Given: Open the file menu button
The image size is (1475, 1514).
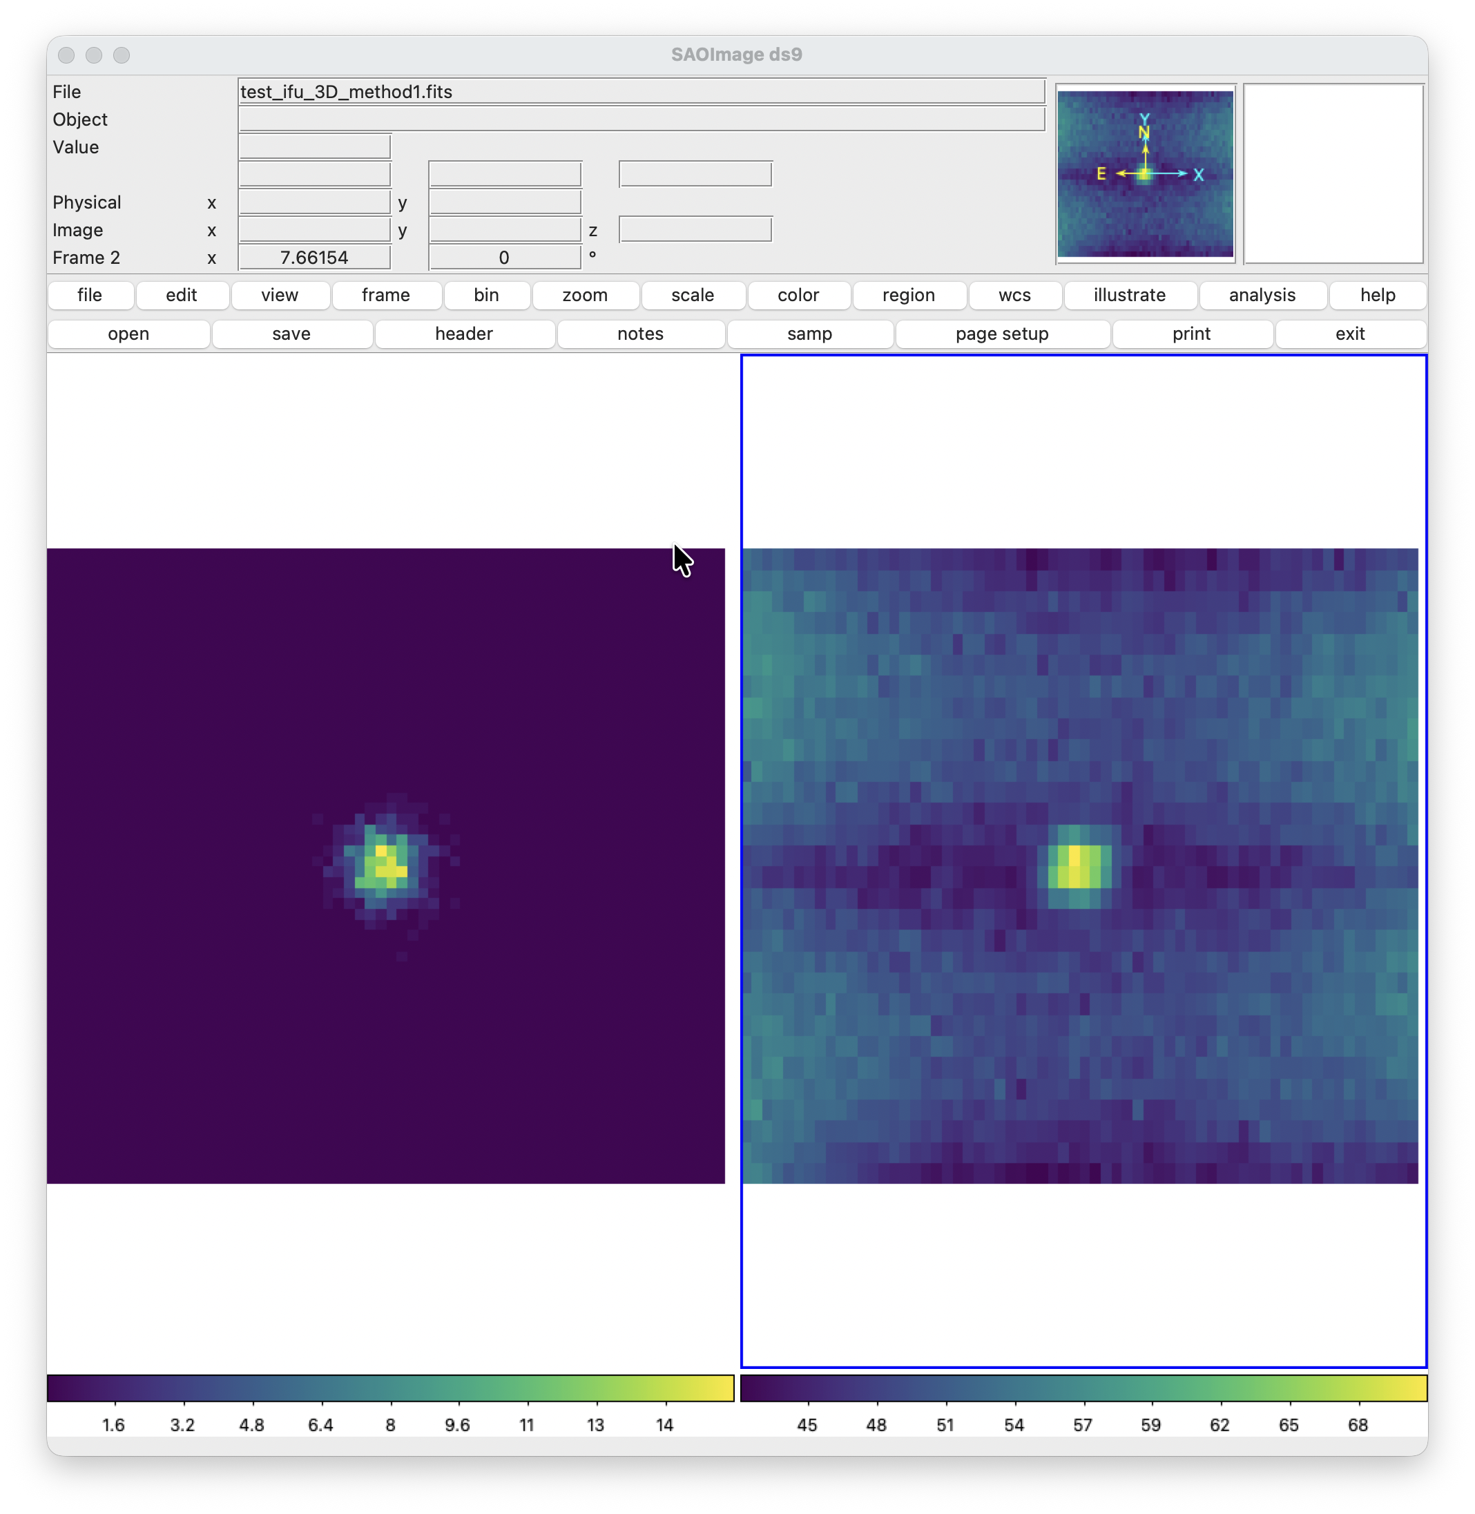Looking at the screenshot, I should pos(90,295).
